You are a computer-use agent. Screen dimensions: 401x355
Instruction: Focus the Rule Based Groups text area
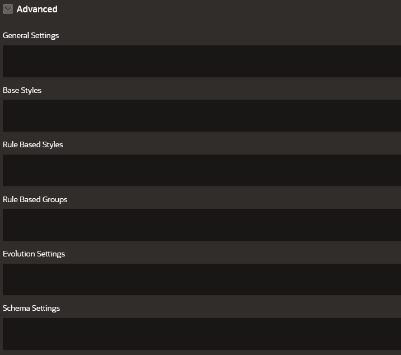point(202,225)
